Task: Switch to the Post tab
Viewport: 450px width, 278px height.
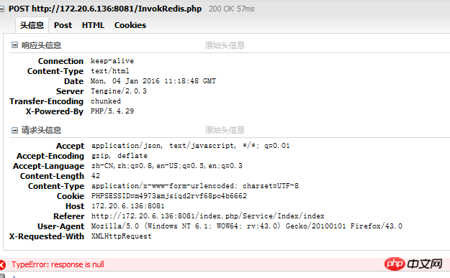Action: pos(63,25)
